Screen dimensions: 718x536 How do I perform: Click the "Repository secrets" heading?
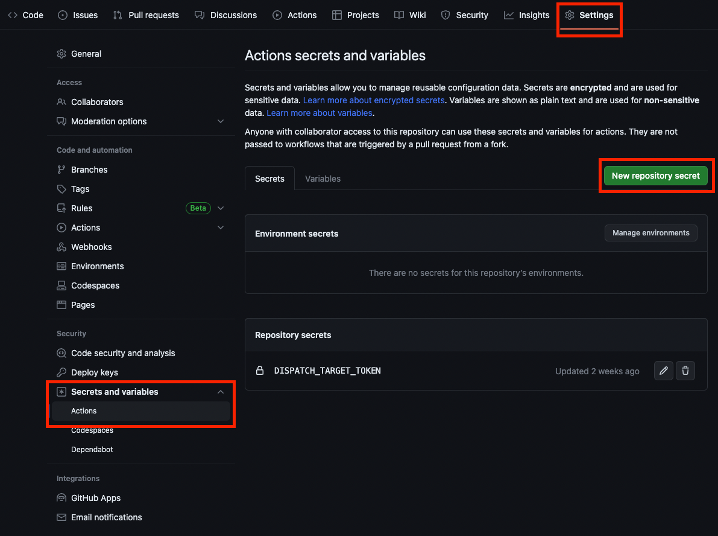coord(293,335)
